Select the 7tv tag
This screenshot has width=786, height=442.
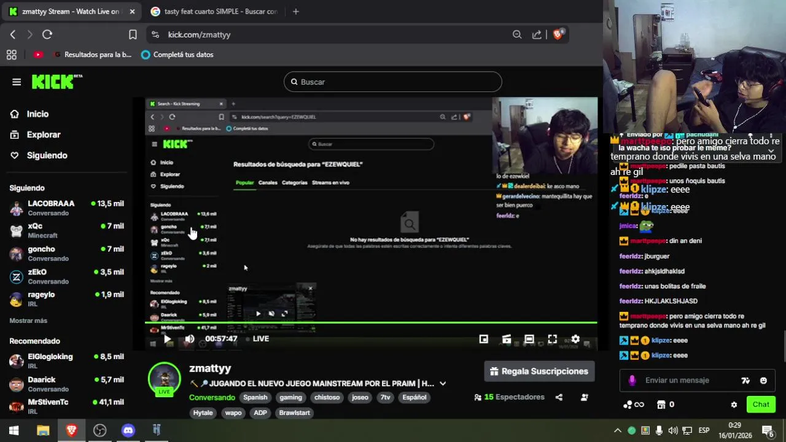coord(385,398)
